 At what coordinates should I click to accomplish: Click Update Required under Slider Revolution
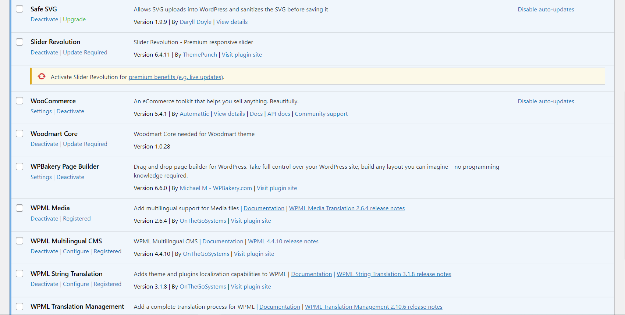[x=85, y=53]
